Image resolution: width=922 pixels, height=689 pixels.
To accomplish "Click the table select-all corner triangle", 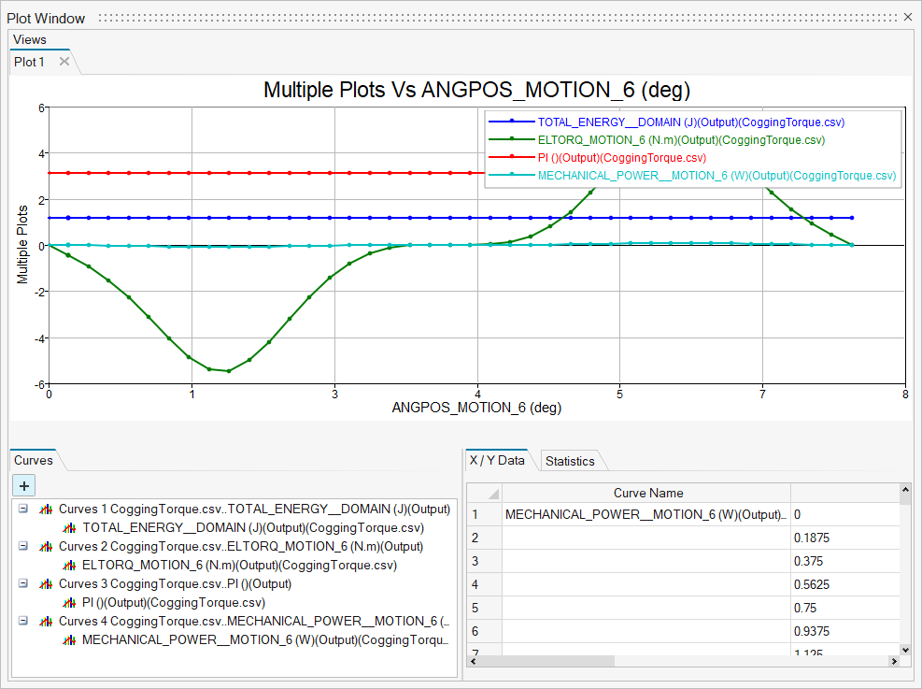I will coord(491,494).
